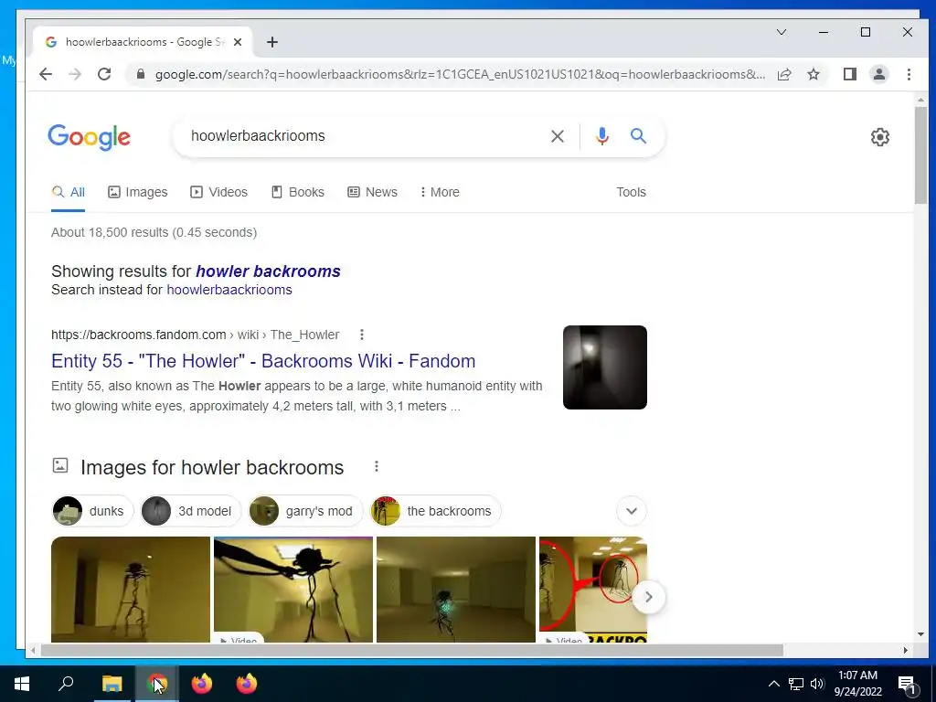This screenshot has height=702, width=936.
Task: Open the Chrome three-dot menu
Action: [x=909, y=74]
